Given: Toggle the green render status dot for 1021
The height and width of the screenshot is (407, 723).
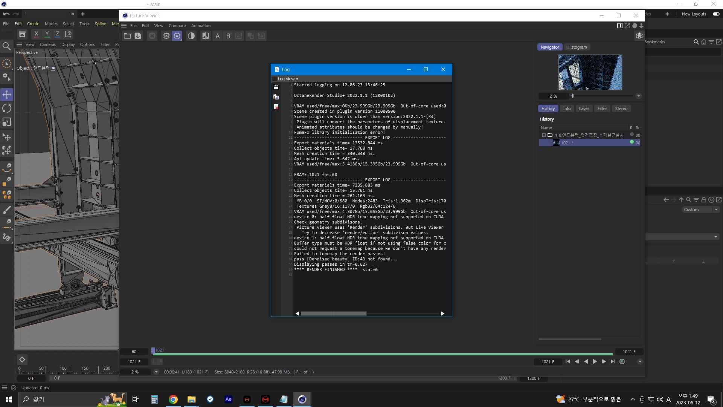Looking at the screenshot, I should click(x=632, y=142).
